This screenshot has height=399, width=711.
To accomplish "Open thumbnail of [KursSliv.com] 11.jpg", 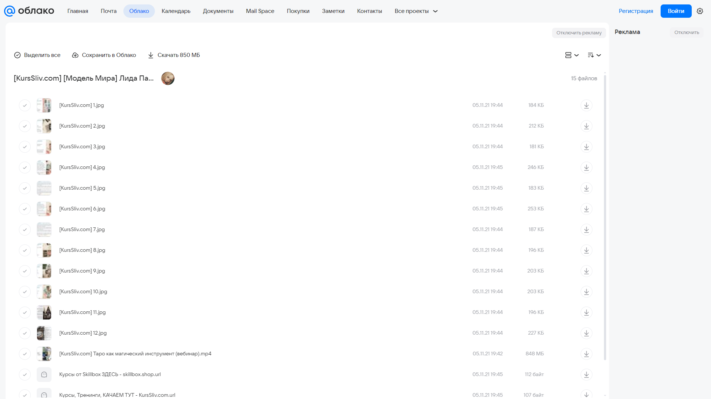I will pyautogui.click(x=44, y=312).
